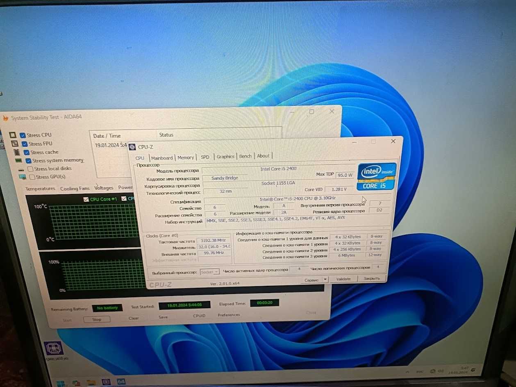Click the Socket 1155 LGA package value
516x387 pixels.
click(278, 183)
